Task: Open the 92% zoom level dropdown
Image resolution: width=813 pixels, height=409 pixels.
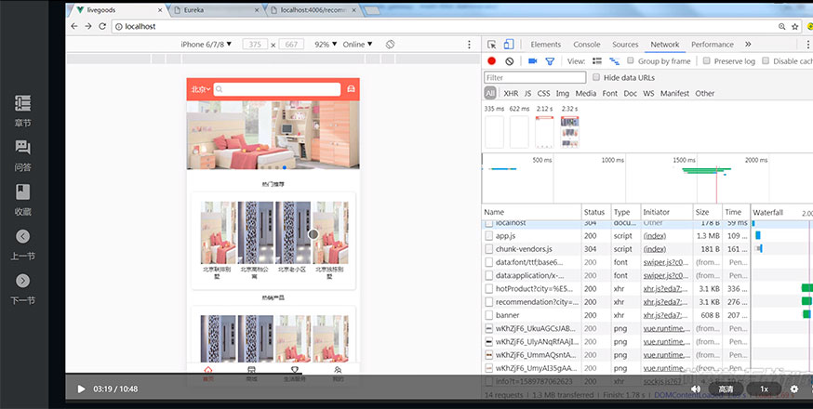Action: point(325,45)
